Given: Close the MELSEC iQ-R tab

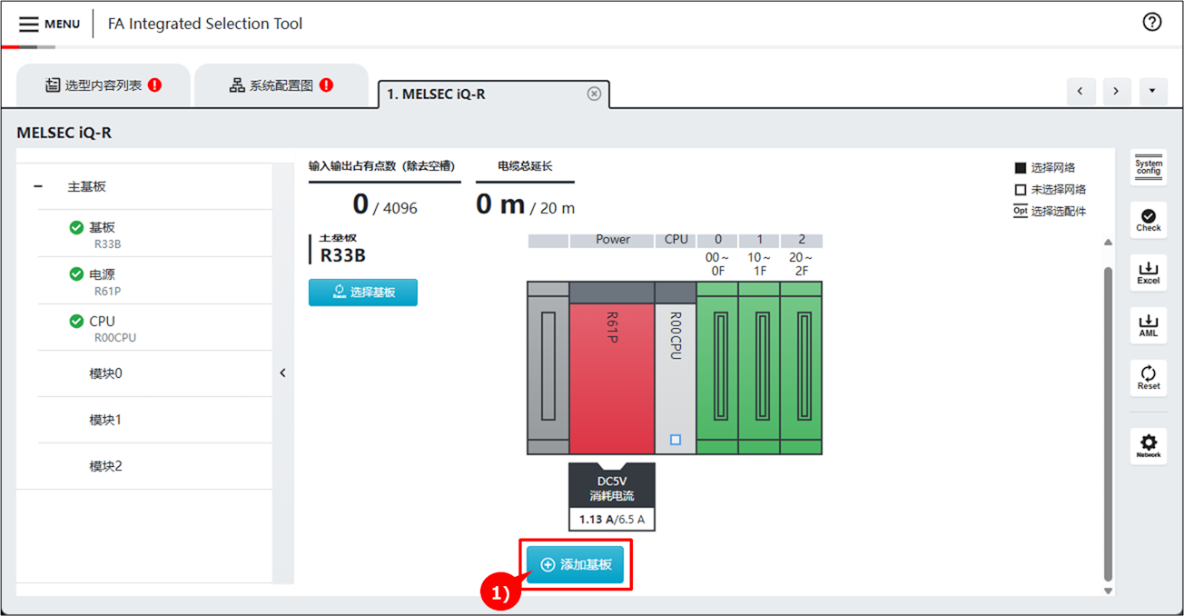Looking at the screenshot, I should [594, 94].
